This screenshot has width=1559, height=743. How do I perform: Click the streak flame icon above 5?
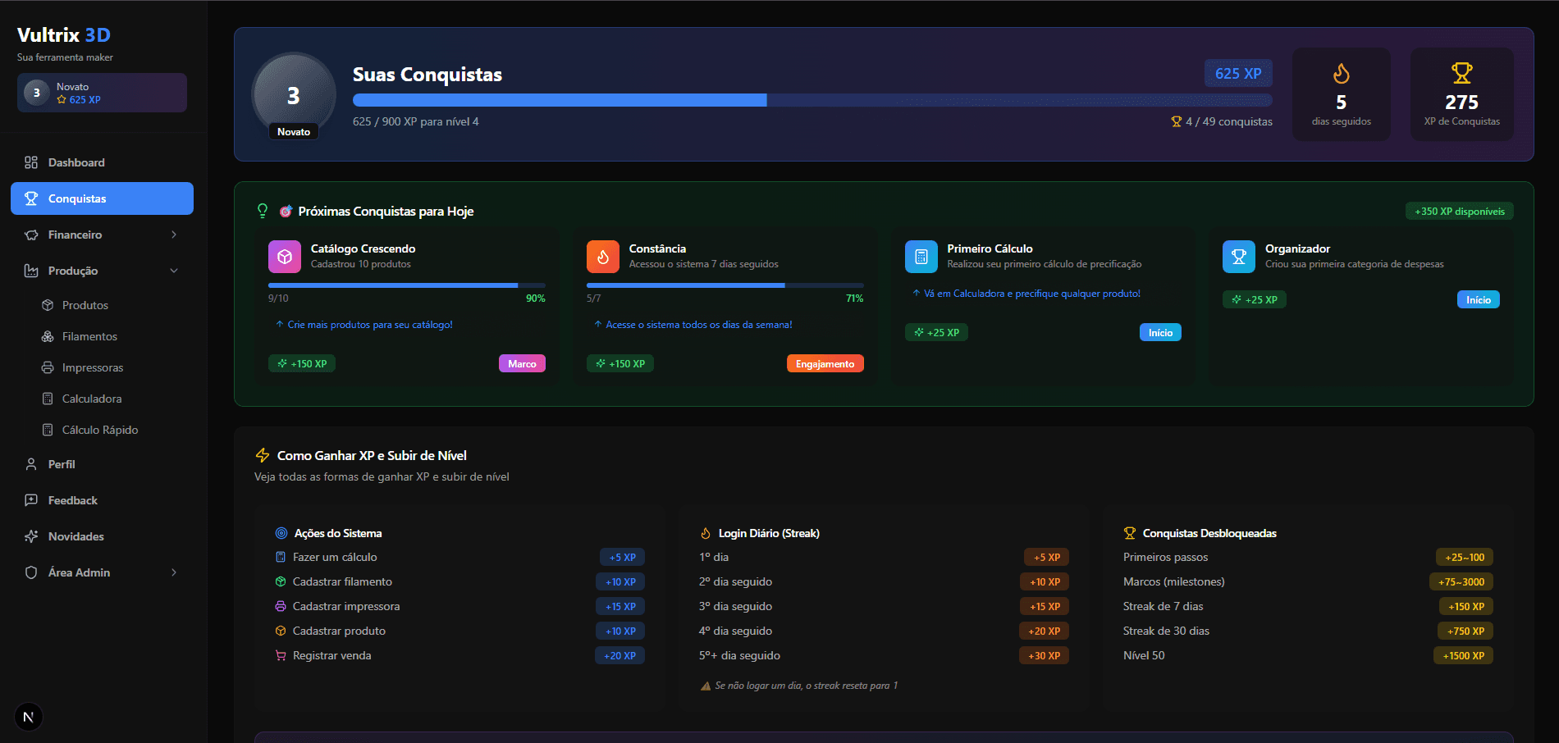click(x=1341, y=74)
